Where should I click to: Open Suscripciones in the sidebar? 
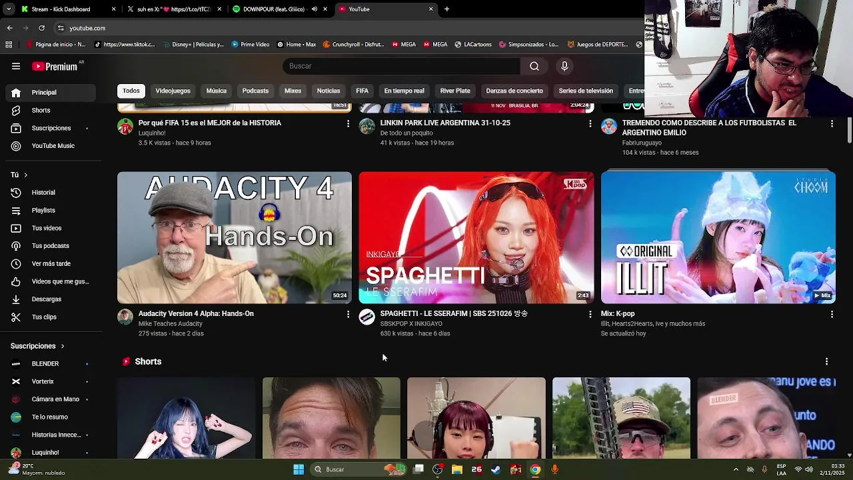click(51, 128)
